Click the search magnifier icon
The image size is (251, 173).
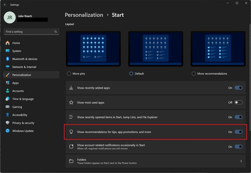pos(55,32)
